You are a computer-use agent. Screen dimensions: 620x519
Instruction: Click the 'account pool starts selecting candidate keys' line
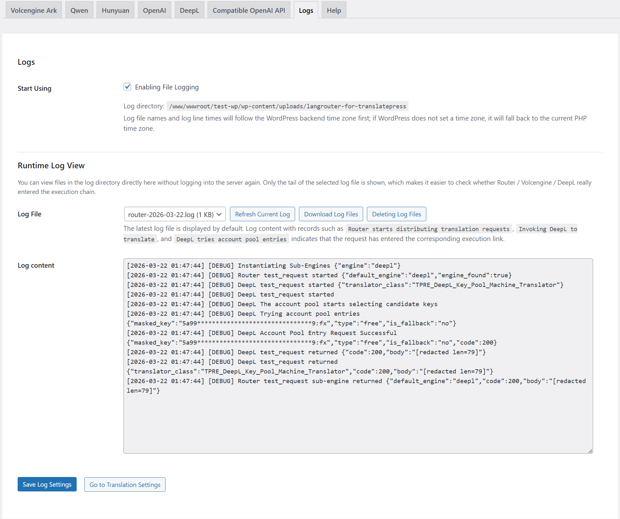click(x=282, y=304)
